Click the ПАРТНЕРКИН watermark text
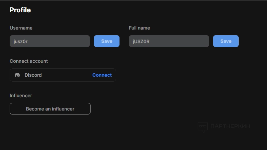 (x=230, y=126)
